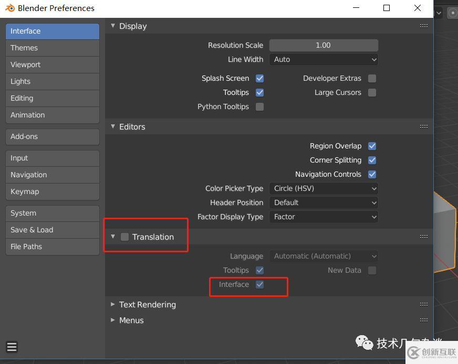Click the Menus panel grip icon
458x364 pixels.
point(423,320)
